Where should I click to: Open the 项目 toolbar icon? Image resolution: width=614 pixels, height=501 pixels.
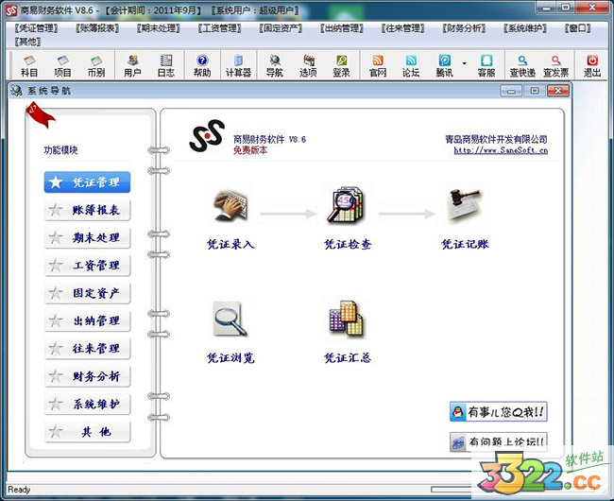tap(62, 66)
